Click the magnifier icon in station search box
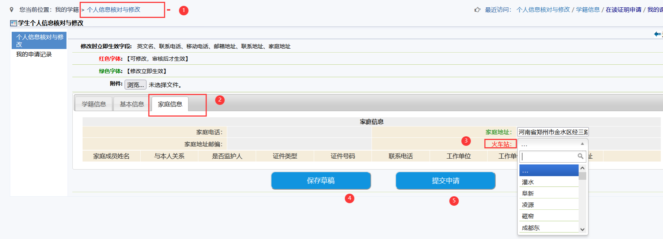 coord(580,156)
